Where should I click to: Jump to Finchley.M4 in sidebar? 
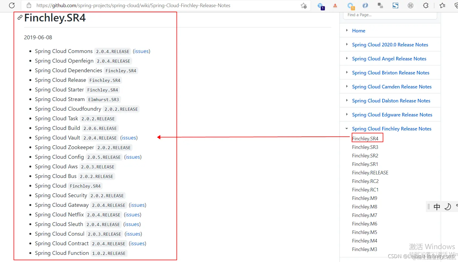pyautogui.click(x=365, y=241)
